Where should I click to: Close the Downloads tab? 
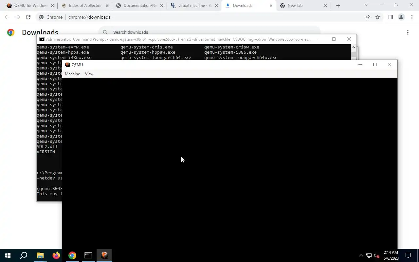click(271, 6)
